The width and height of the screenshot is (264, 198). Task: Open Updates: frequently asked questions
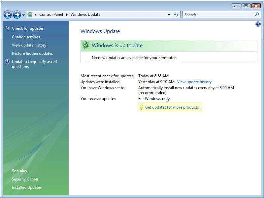[34, 64]
